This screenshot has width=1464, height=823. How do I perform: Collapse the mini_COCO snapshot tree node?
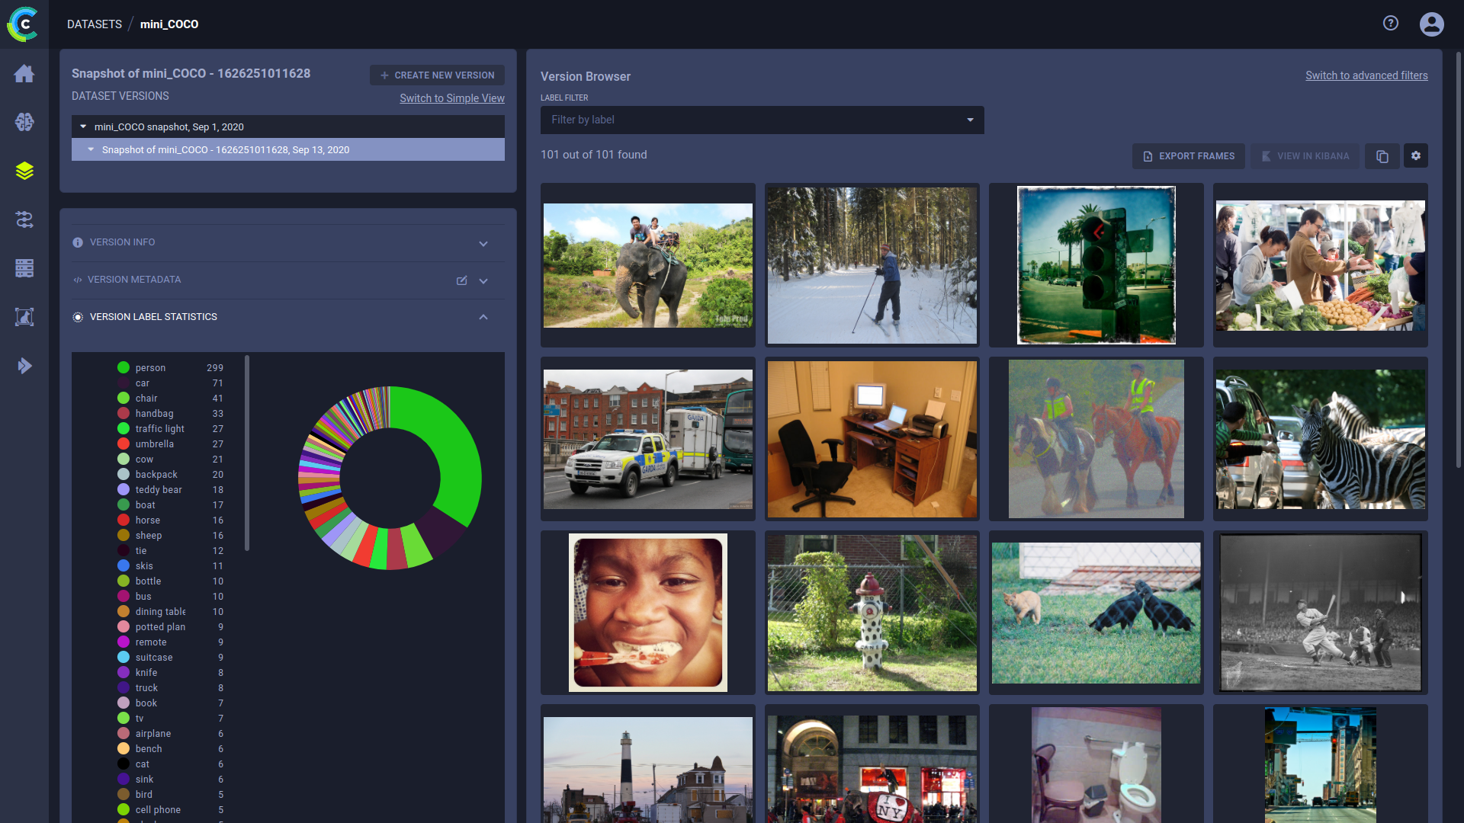click(x=83, y=126)
